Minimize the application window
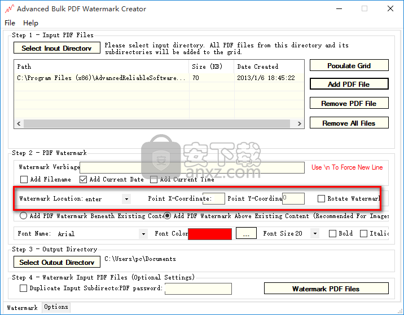 (x=339, y=8)
